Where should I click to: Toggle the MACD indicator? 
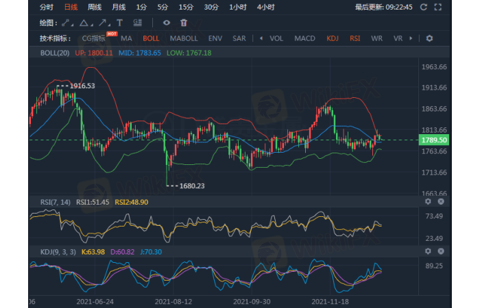(304, 38)
